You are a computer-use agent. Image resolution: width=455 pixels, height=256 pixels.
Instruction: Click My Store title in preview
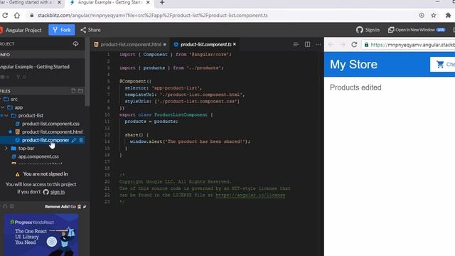[353, 65]
